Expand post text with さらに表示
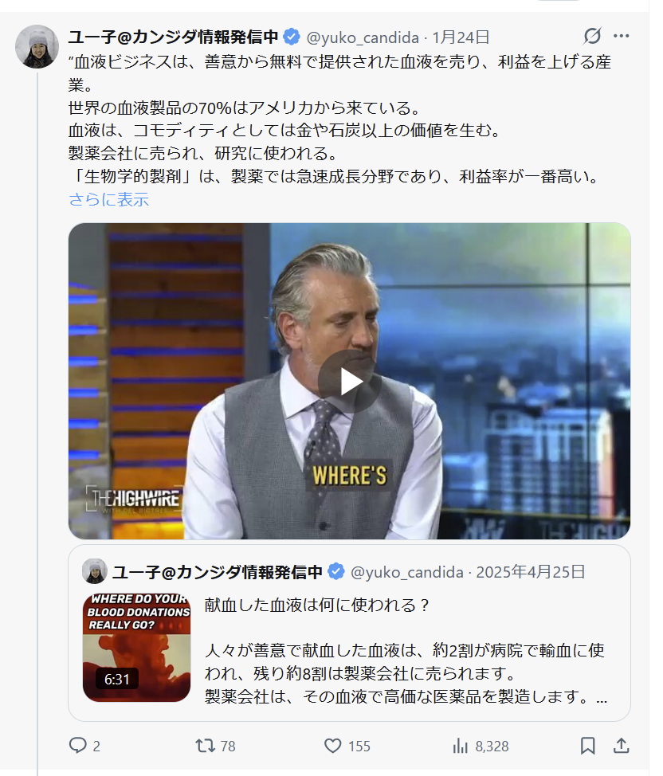Screen dimensions: 663x776 click(x=108, y=199)
